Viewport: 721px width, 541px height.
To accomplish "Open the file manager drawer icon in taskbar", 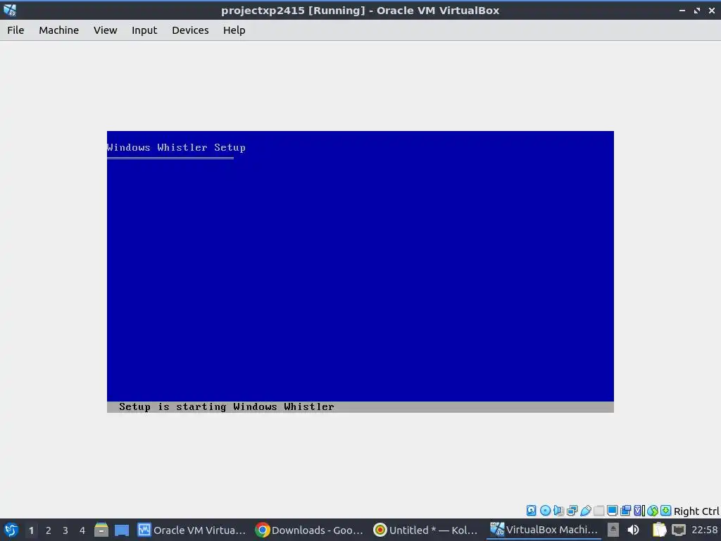I will click(101, 530).
